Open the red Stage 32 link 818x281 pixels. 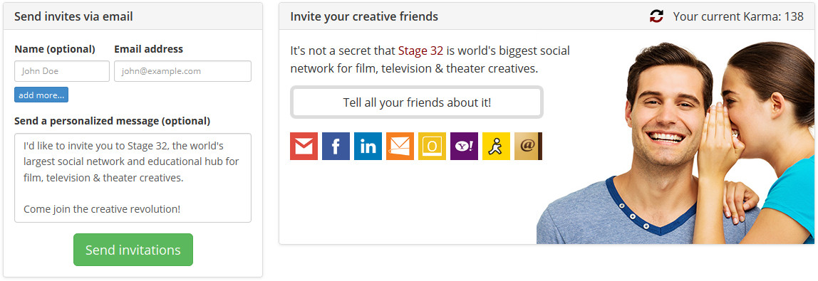[420, 51]
